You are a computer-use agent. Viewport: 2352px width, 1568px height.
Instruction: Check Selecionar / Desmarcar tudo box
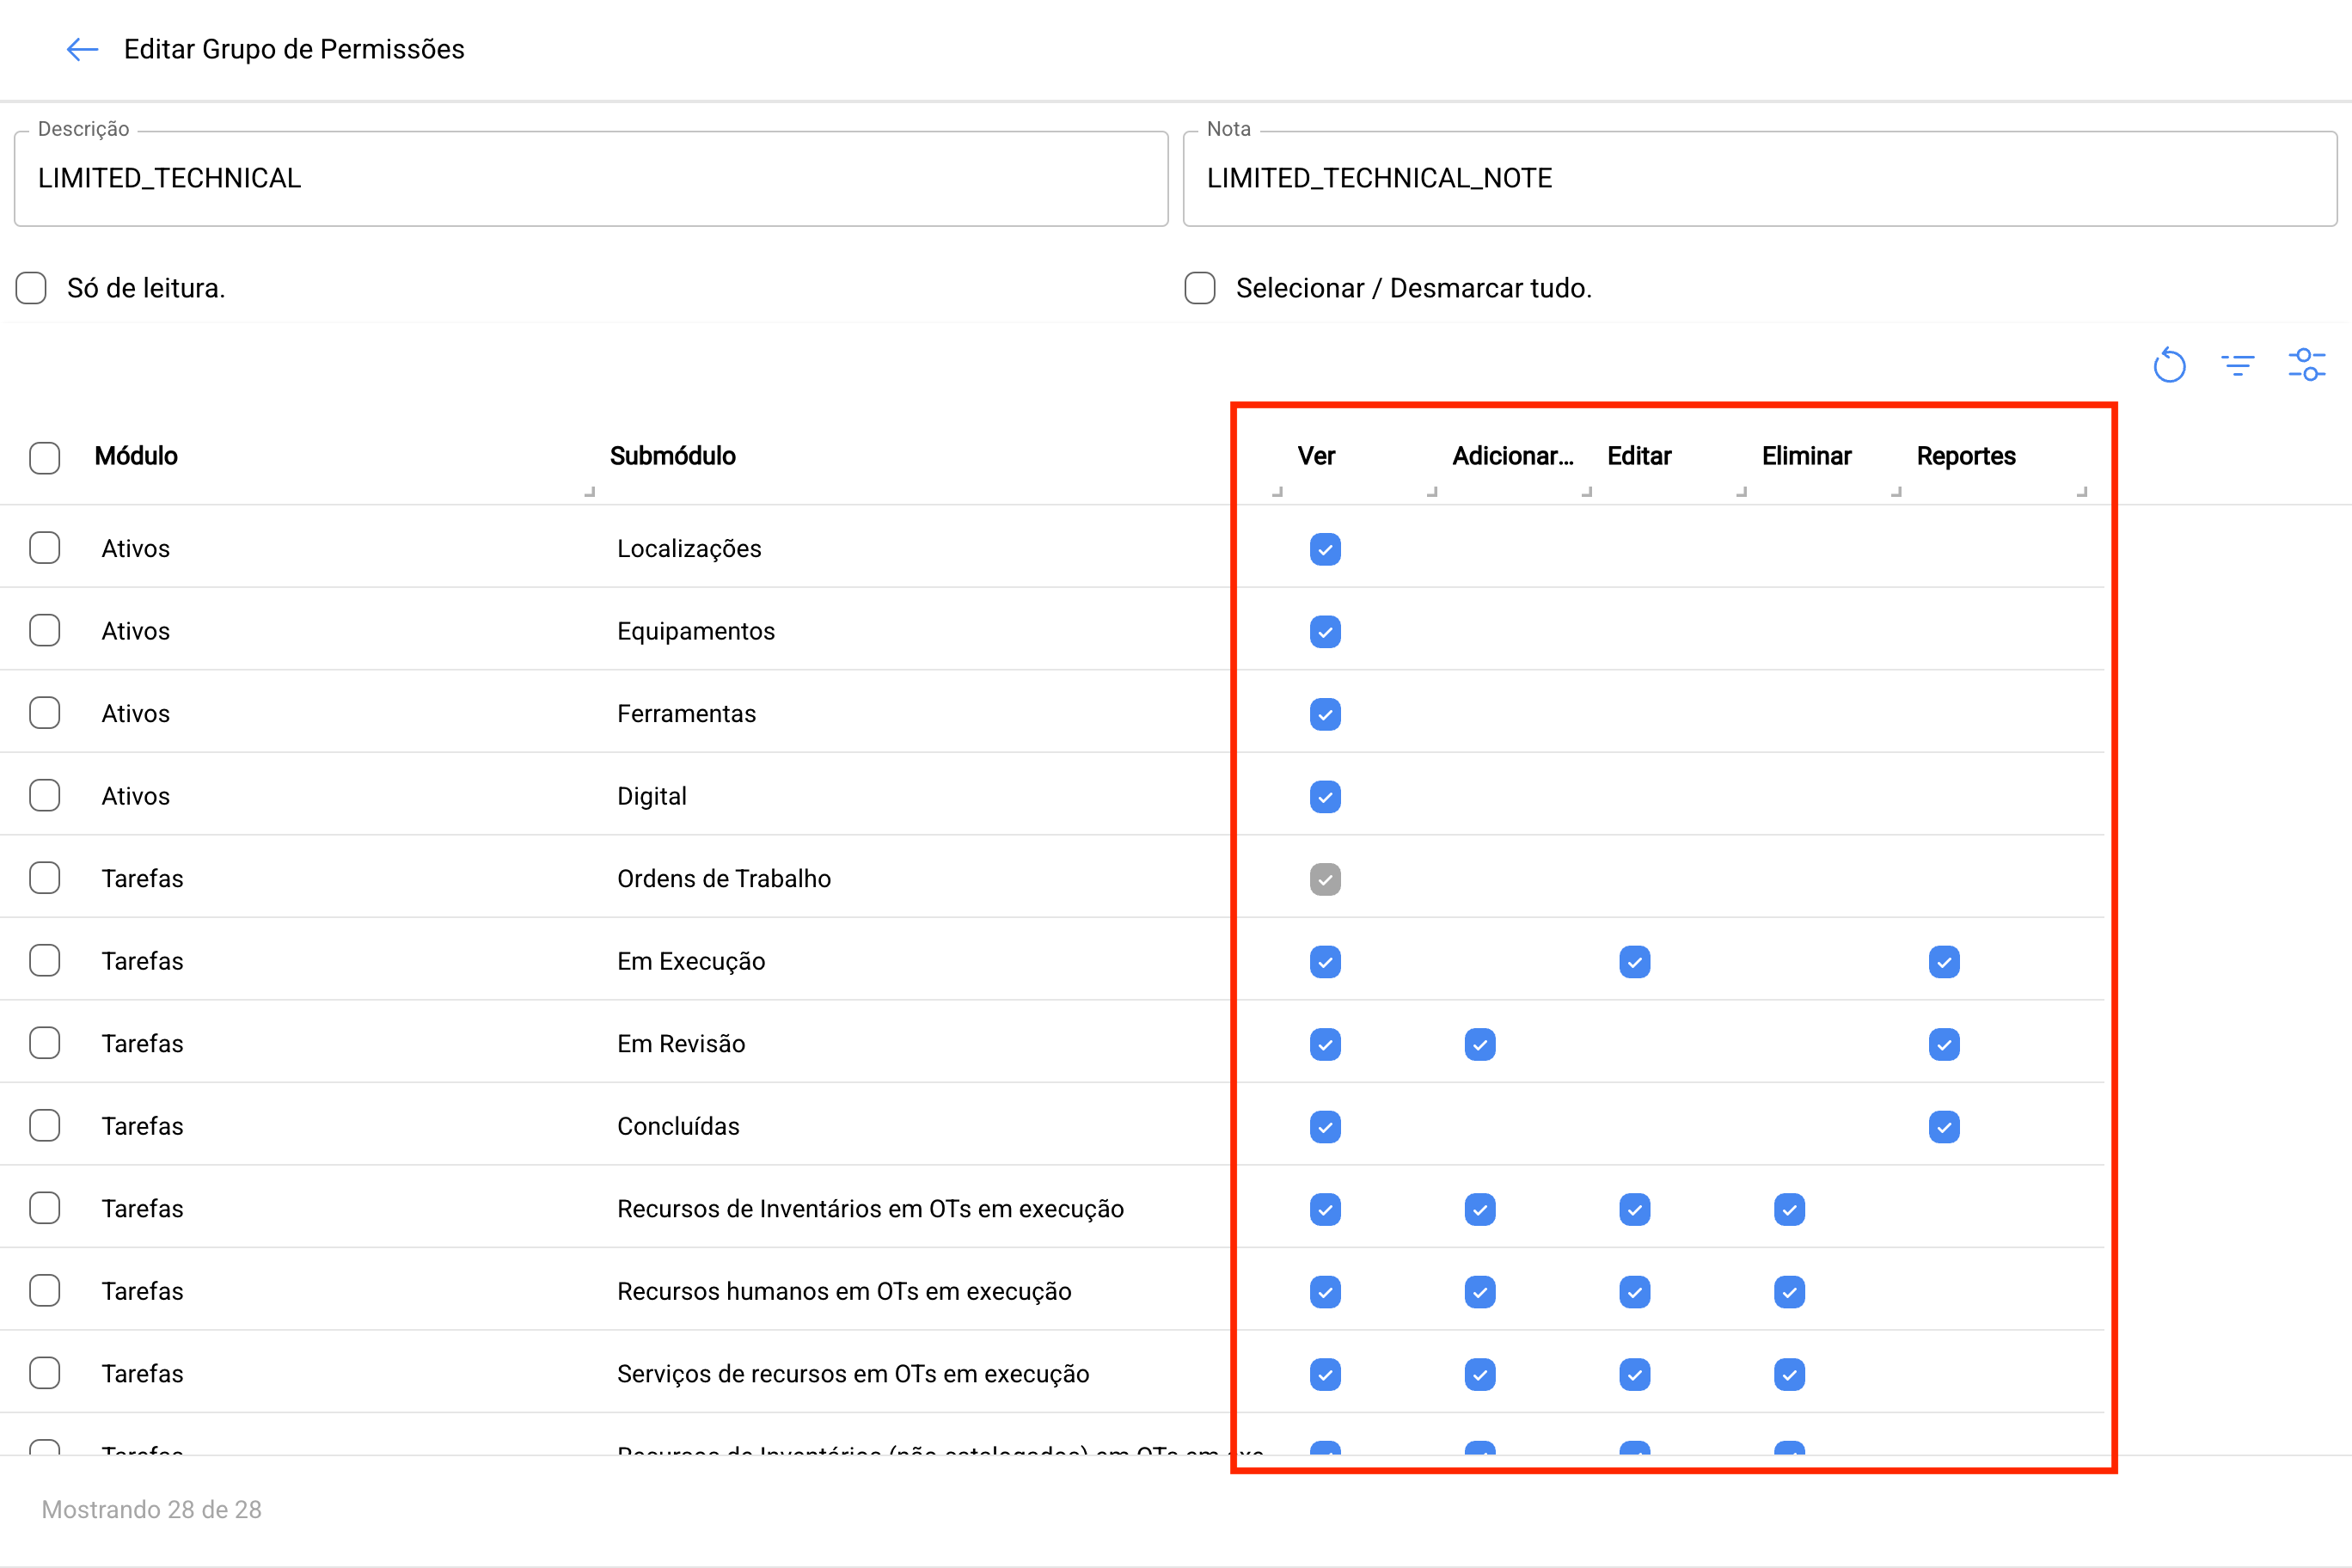(x=1200, y=288)
